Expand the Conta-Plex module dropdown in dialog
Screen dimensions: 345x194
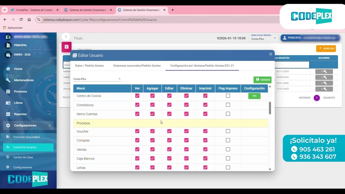(97, 79)
